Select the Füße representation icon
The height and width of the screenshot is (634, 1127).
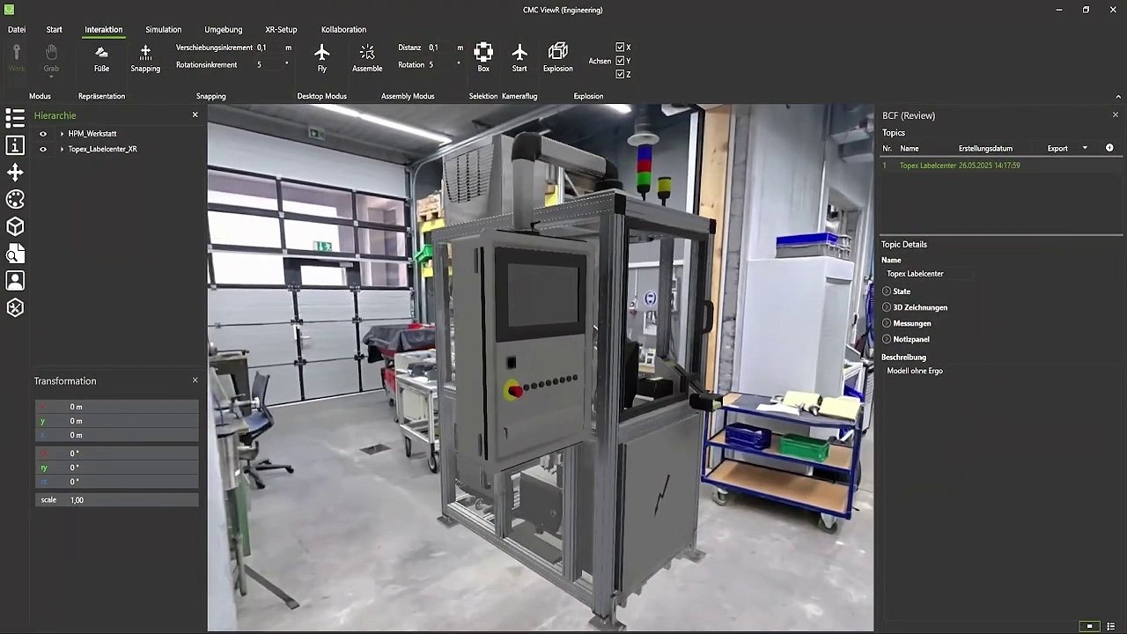pyautogui.click(x=101, y=52)
